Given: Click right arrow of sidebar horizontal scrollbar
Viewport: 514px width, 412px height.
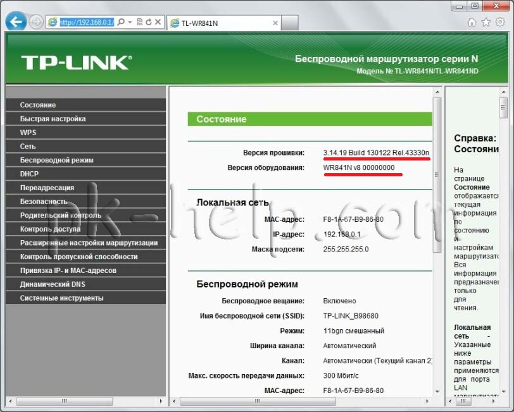Looking at the screenshot, I should point(161,401).
